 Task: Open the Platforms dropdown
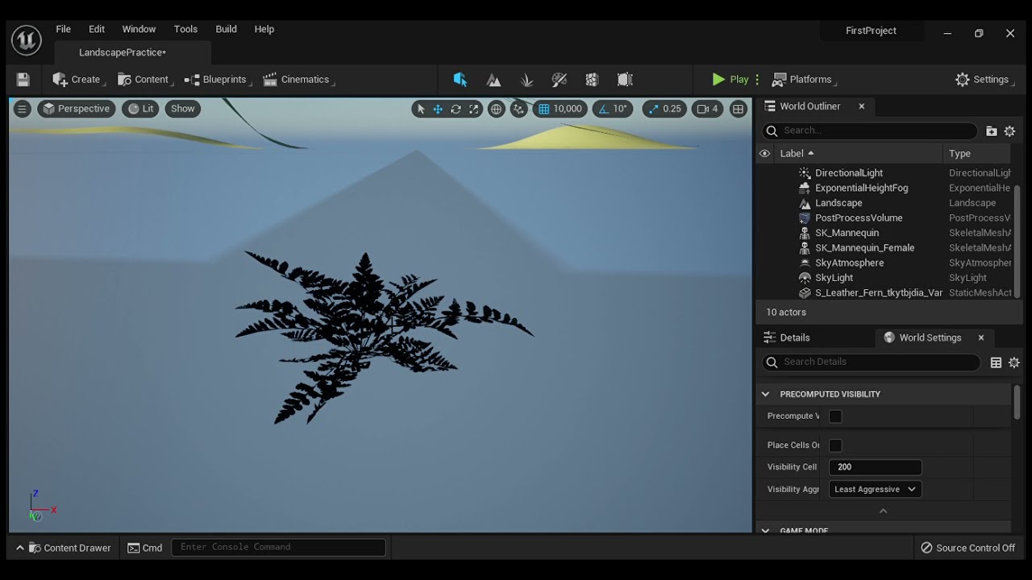[x=803, y=80]
